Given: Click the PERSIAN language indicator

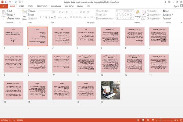Looking at the screenshot, I should [20, 120].
